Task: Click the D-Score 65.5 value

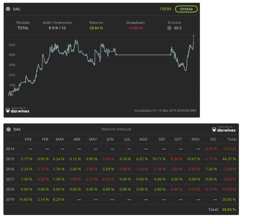Action: tap(178, 28)
